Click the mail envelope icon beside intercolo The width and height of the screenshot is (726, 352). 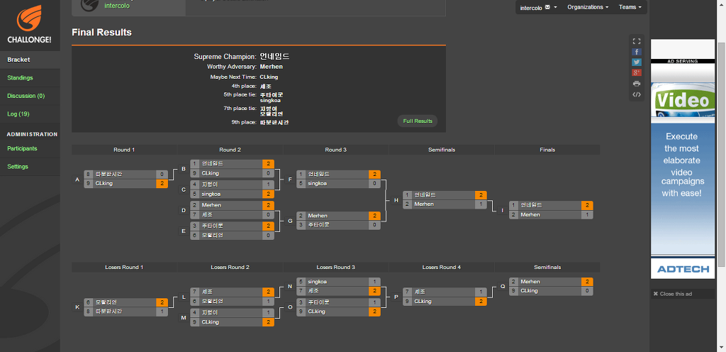point(547,7)
